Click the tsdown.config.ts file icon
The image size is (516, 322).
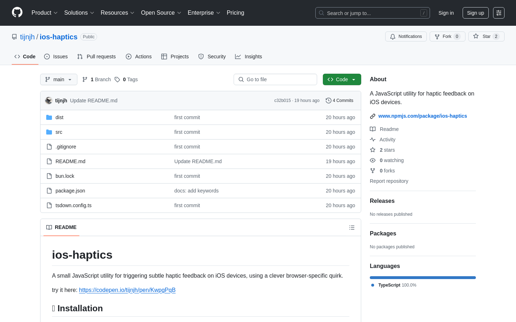(x=49, y=205)
